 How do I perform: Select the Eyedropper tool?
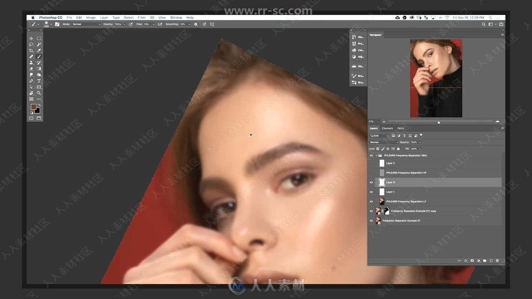(39, 50)
